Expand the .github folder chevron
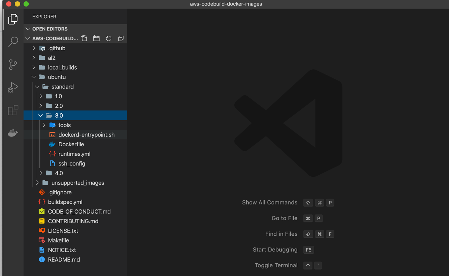 point(34,48)
